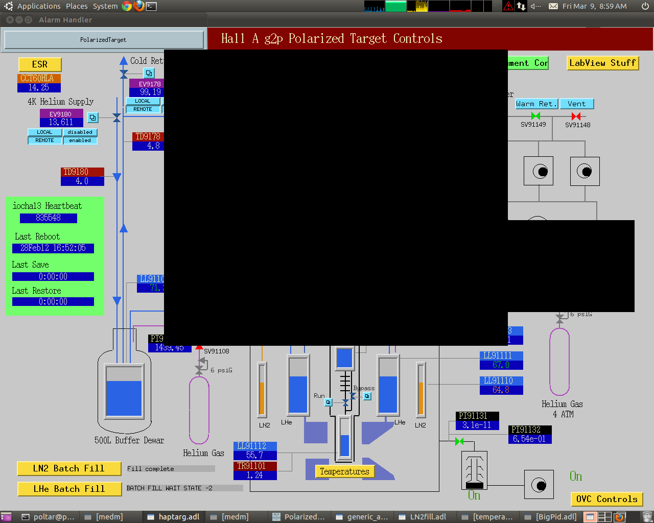The height and width of the screenshot is (523, 654).
Task: Click the left LN2 orange level bar
Action: [262, 389]
